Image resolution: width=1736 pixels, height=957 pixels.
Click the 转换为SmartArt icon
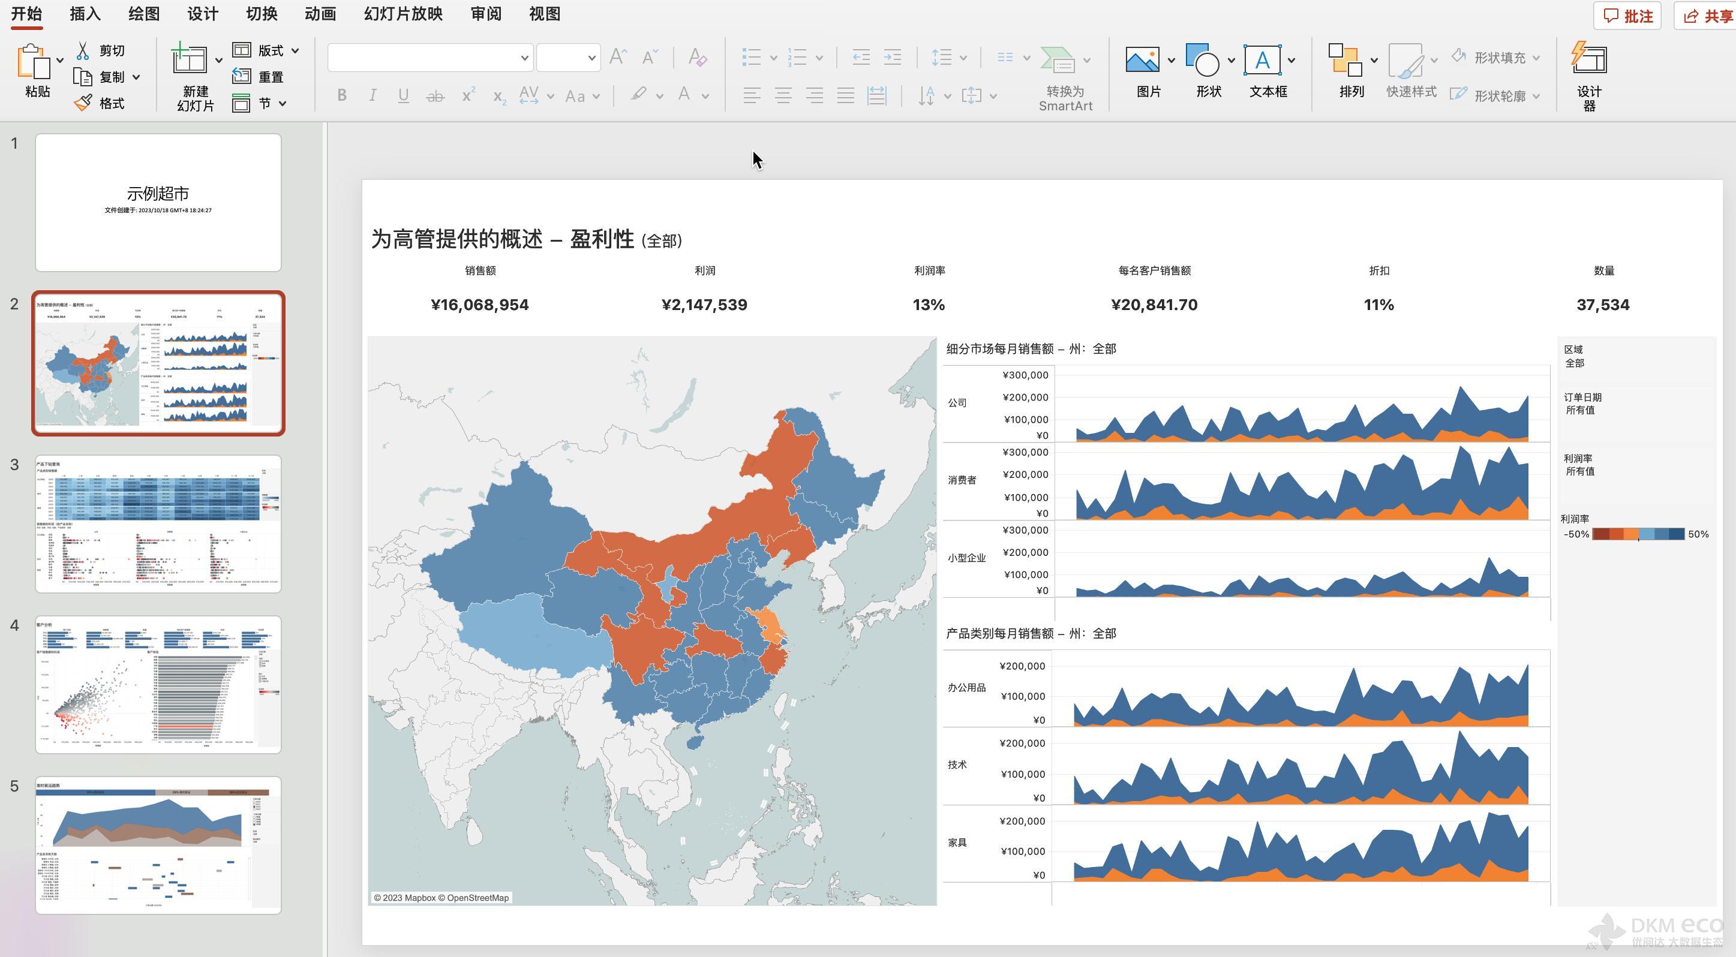pyautogui.click(x=1065, y=74)
